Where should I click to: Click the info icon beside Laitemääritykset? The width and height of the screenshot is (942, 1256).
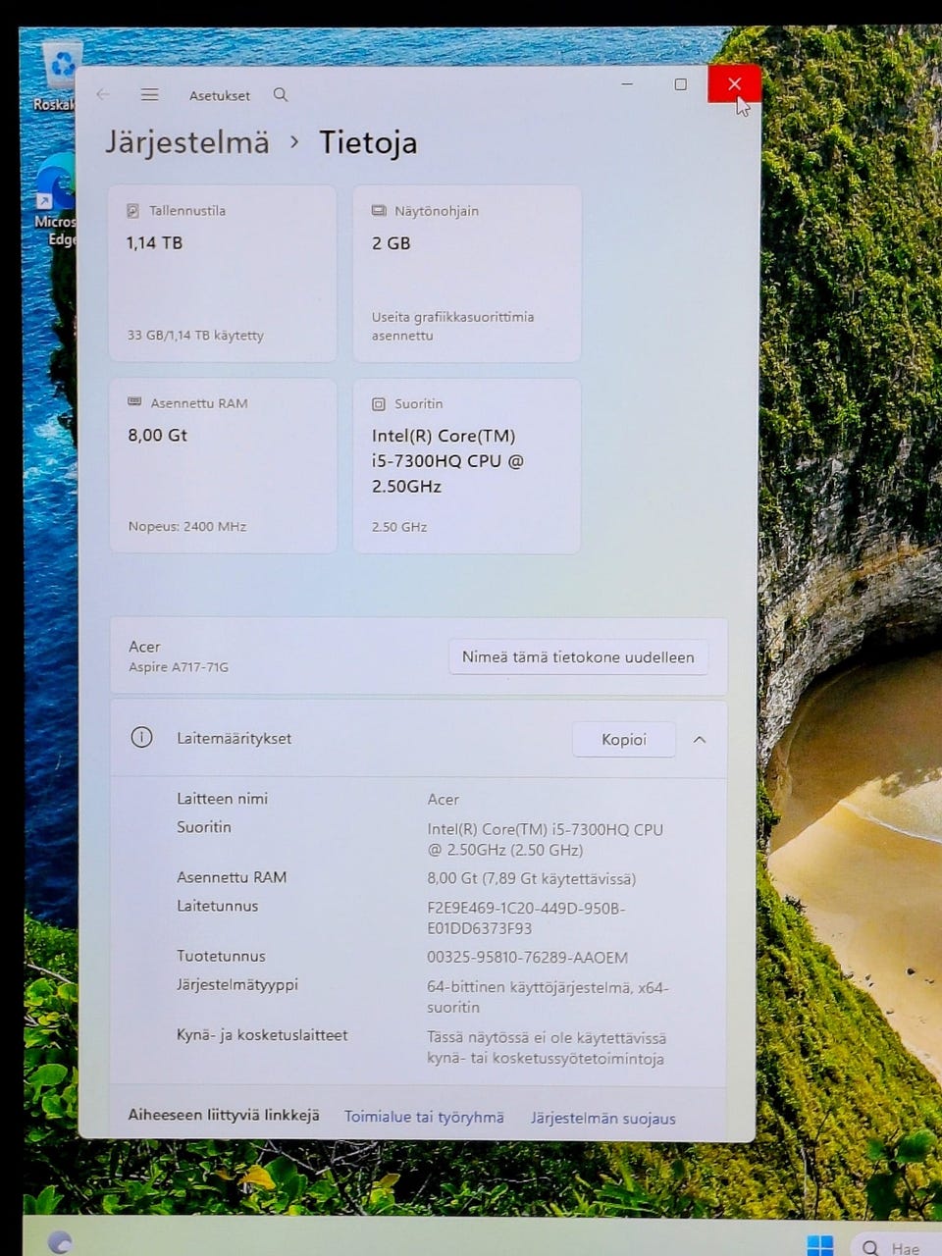(141, 738)
